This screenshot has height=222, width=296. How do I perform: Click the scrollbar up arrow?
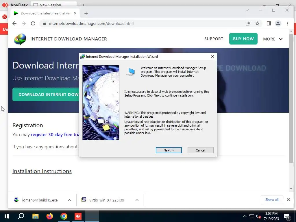(x=291, y=32)
